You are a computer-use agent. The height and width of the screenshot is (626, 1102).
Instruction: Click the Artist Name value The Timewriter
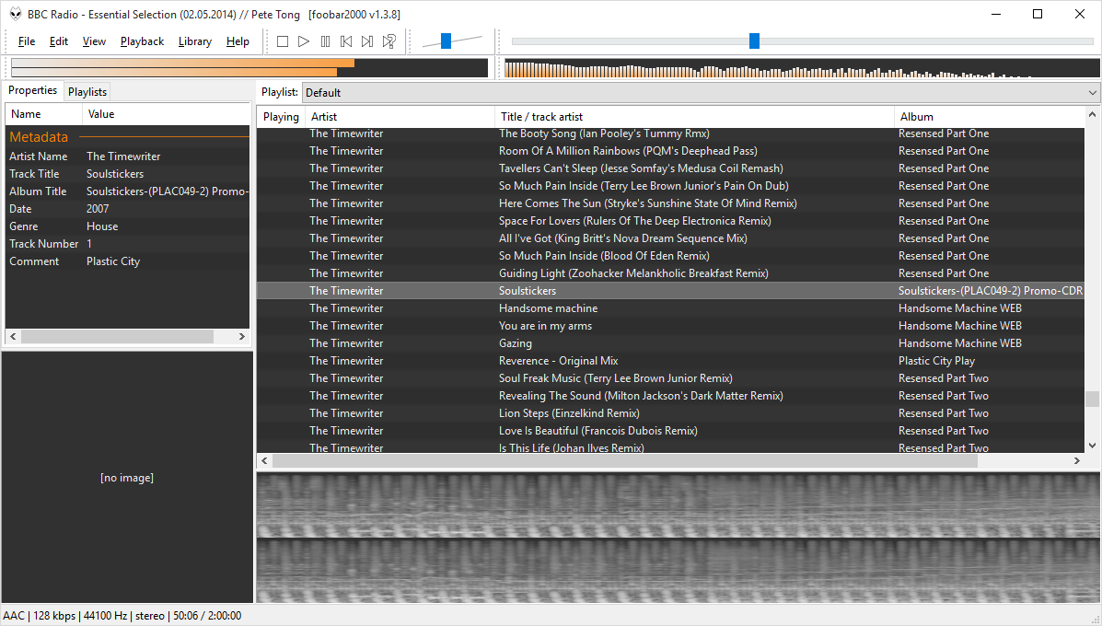(123, 156)
